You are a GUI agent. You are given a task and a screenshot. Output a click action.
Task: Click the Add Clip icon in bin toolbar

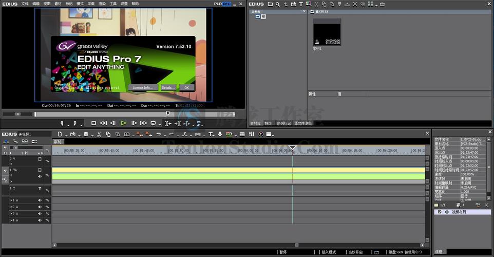[293, 4]
